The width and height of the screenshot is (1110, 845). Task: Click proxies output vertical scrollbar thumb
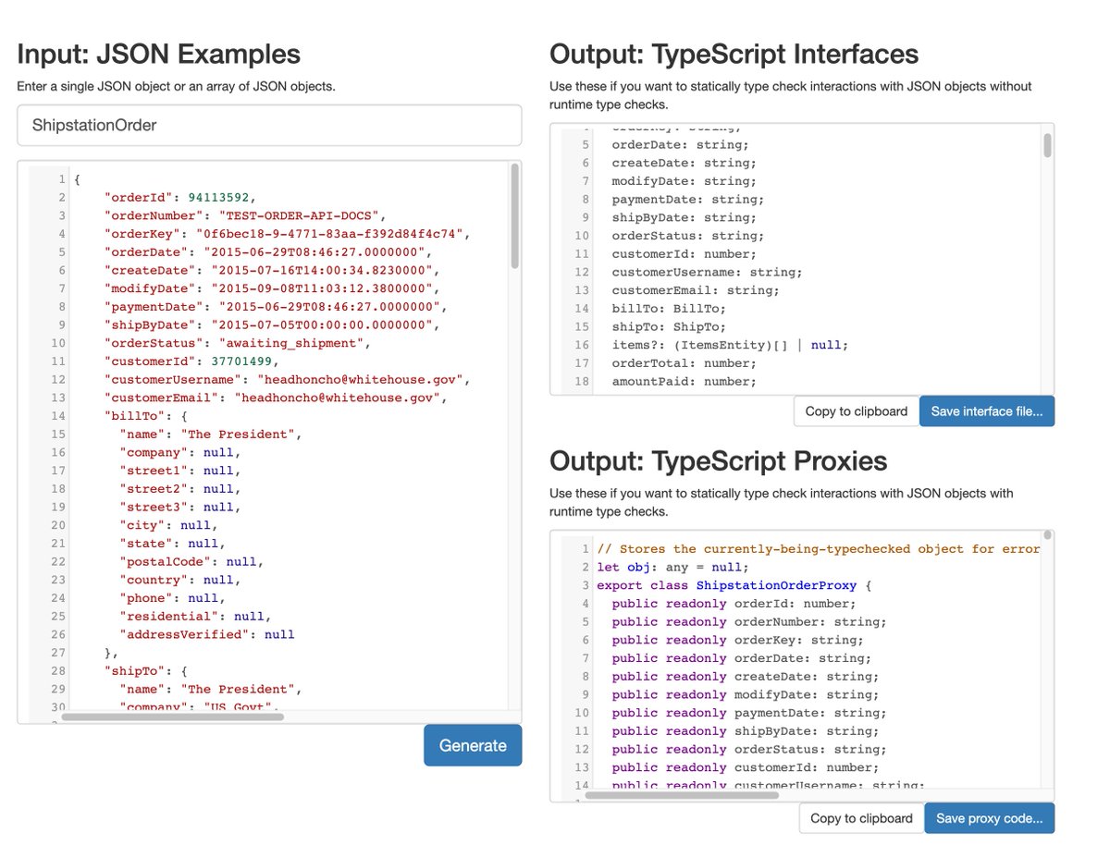pyautogui.click(x=1047, y=535)
